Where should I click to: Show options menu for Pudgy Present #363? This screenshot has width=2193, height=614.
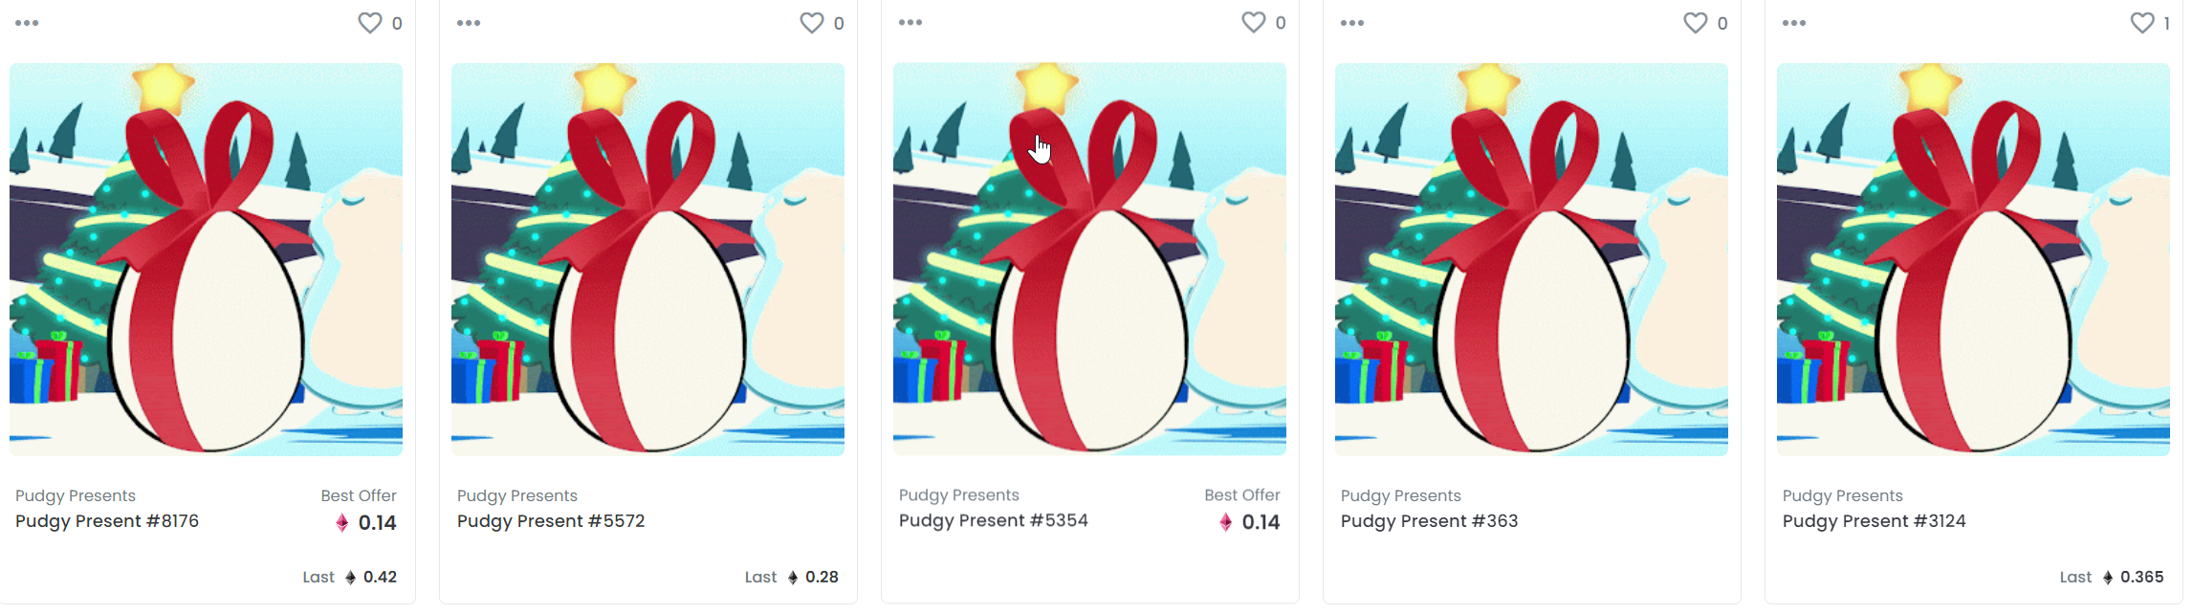click(1352, 23)
